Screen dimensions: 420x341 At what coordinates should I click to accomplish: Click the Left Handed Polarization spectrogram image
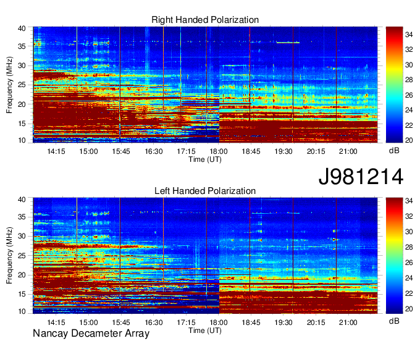[x=205, y=256]
